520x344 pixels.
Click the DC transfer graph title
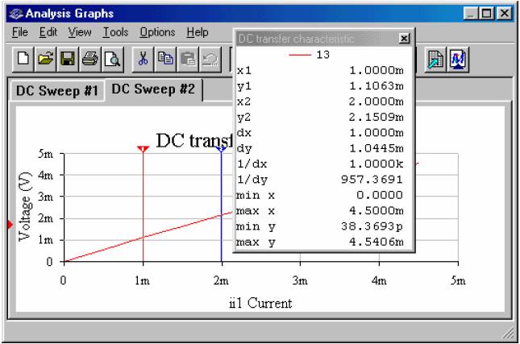point(194,140)
